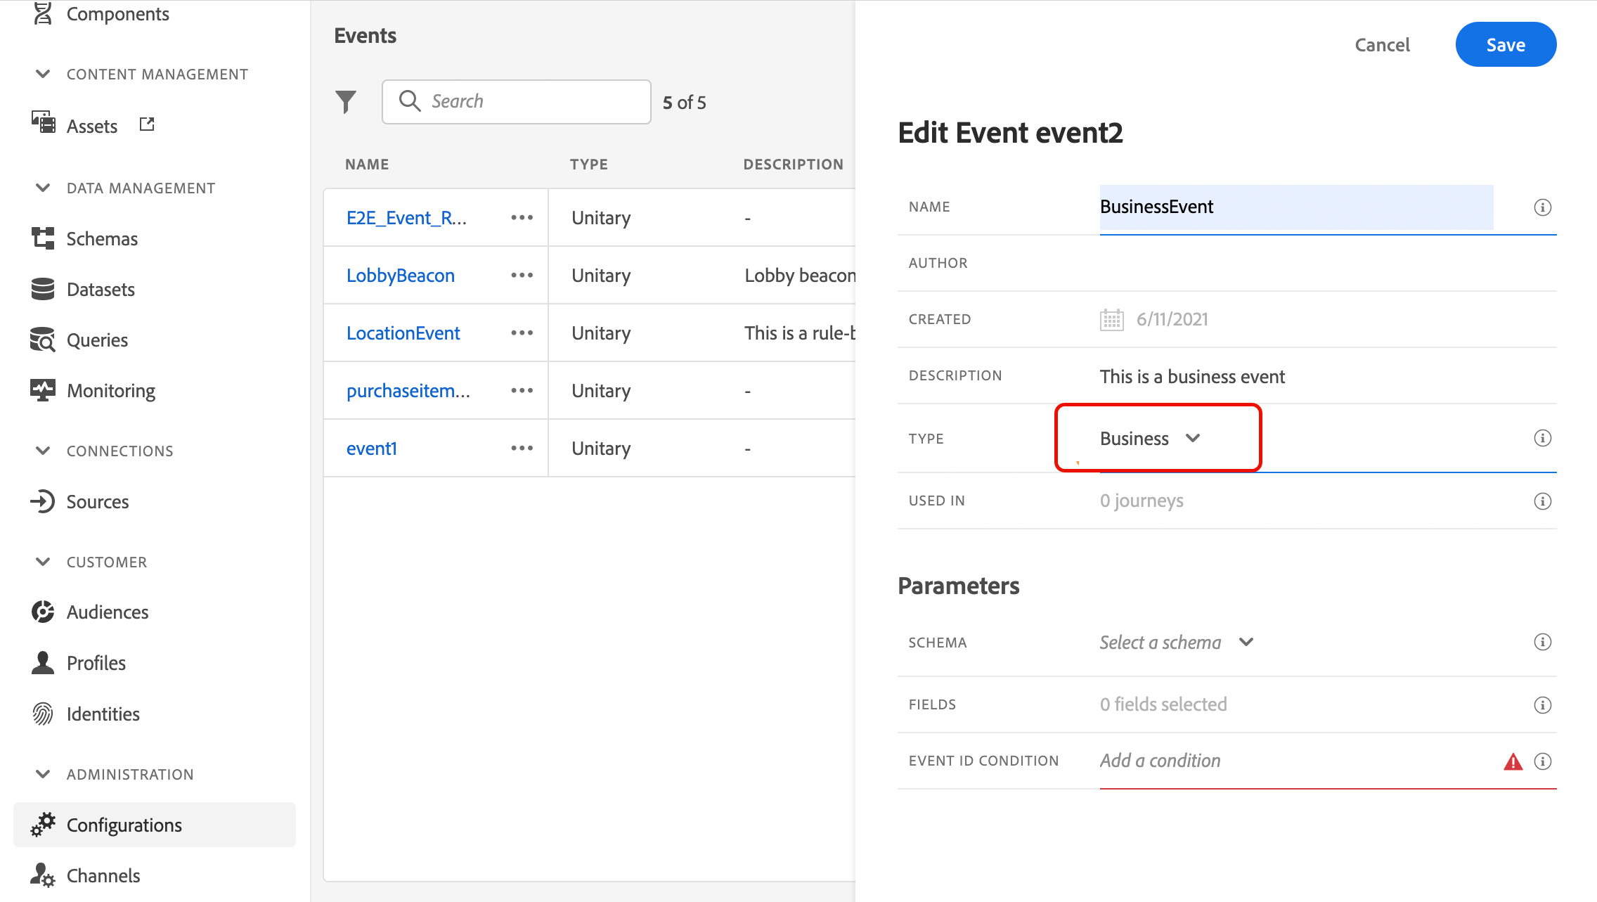This screenshot has width=1597, height=902.
Task: Click the red warning triangle icon
Action: tap(1513, 761)
